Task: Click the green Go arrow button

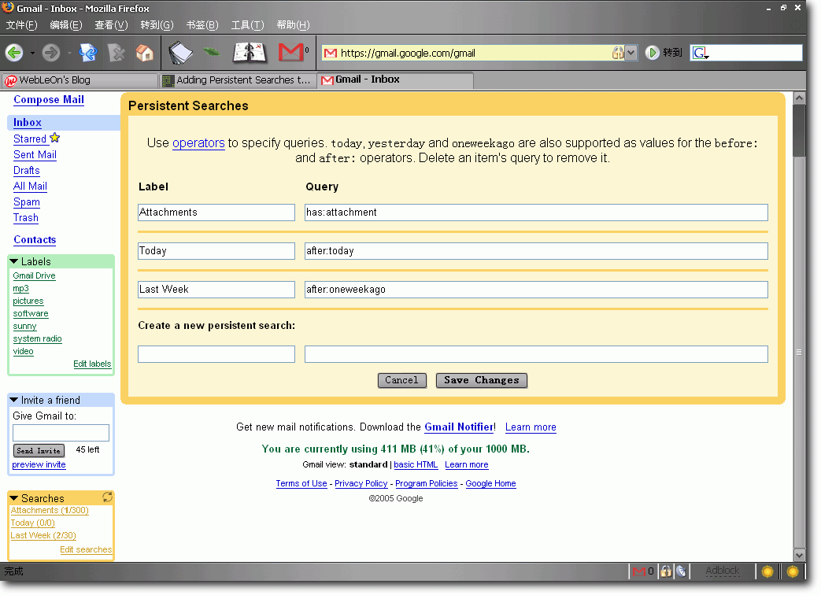Action: point(652,53)
